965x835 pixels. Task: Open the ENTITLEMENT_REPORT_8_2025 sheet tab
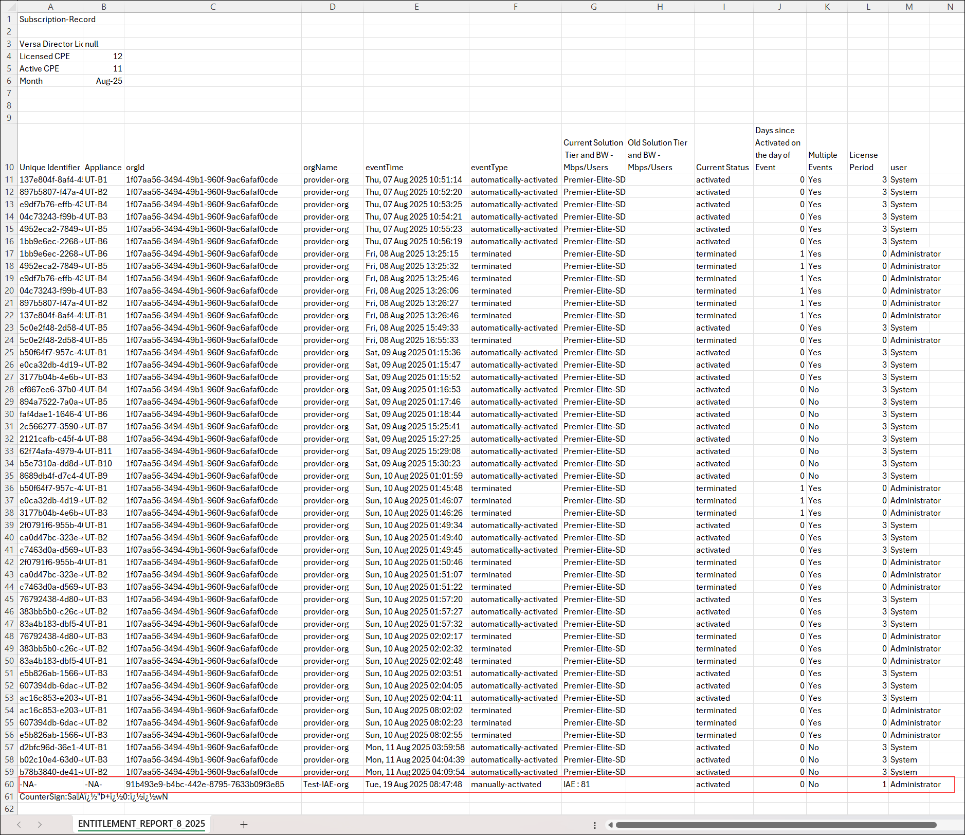click(x=141, y=824)
